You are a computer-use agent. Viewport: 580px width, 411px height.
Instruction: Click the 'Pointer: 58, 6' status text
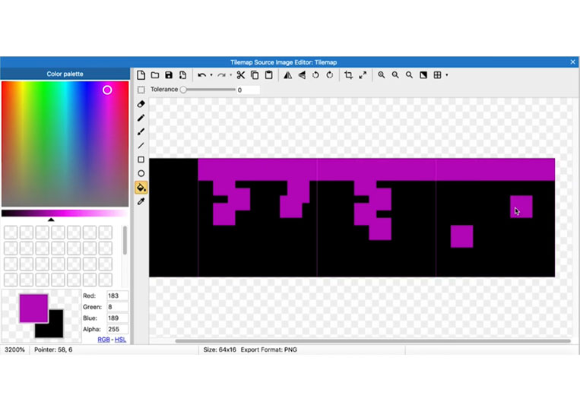tap(53, 349)
